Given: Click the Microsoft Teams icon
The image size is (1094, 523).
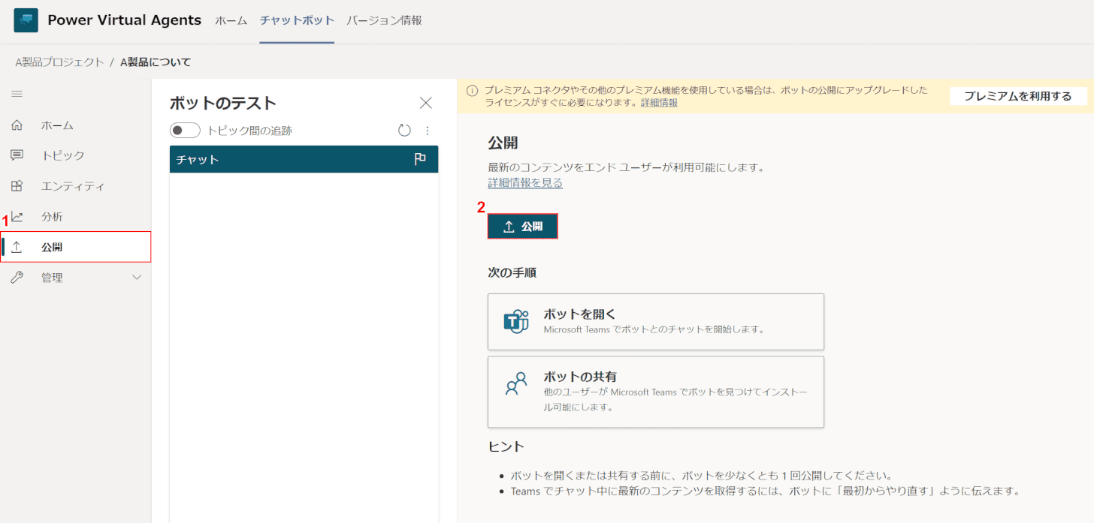Looking at the screenshot, I should [516, 321].
